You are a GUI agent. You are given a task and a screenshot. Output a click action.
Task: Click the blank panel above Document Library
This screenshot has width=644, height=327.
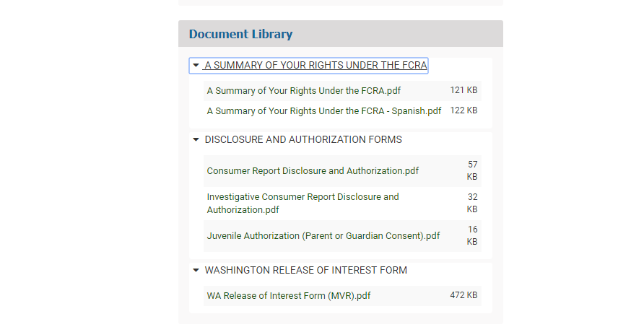point(340,3)
